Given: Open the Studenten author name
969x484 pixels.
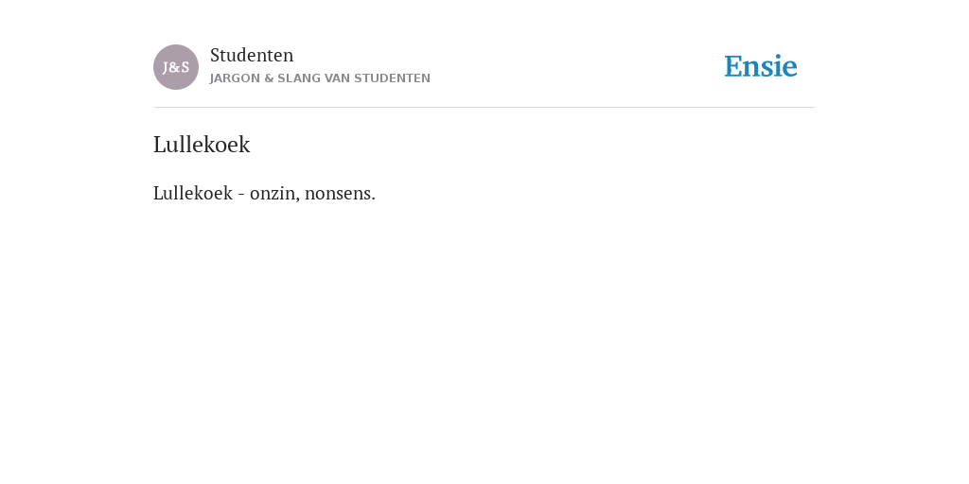Looking at the screenshot, I should pyautogui.click(x=252, y=55).
